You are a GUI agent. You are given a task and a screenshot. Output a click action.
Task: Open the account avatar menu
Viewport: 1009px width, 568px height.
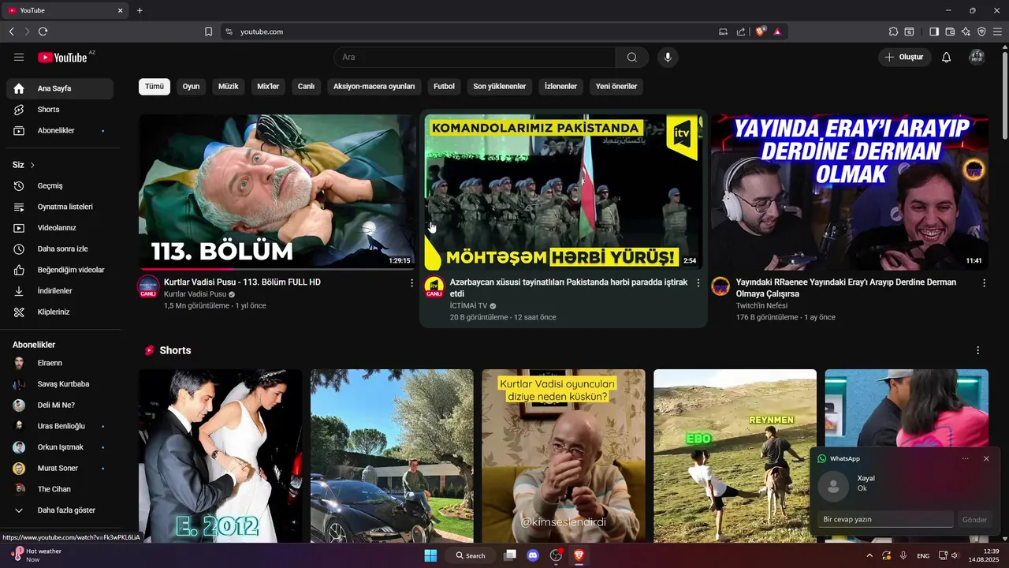[977, 57]
